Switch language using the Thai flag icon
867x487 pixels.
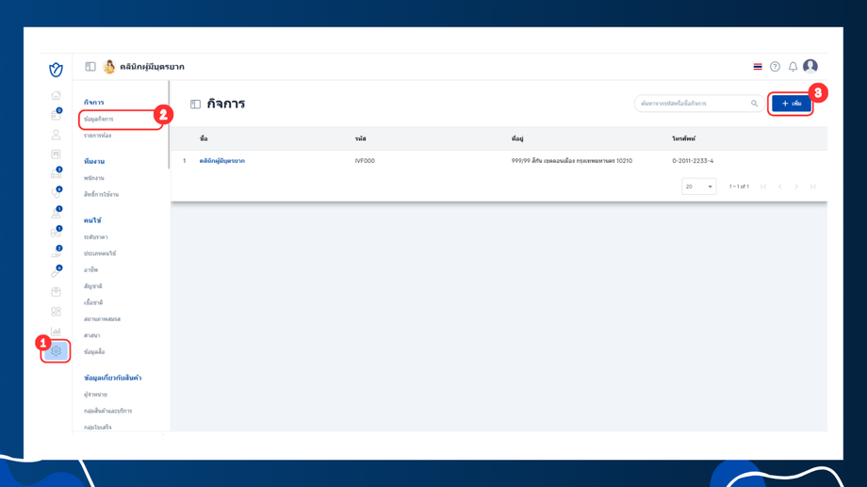click(x=758, y=67)
